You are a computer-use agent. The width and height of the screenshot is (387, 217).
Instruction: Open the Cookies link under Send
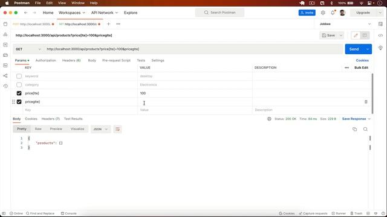click(x=362, y=60)
